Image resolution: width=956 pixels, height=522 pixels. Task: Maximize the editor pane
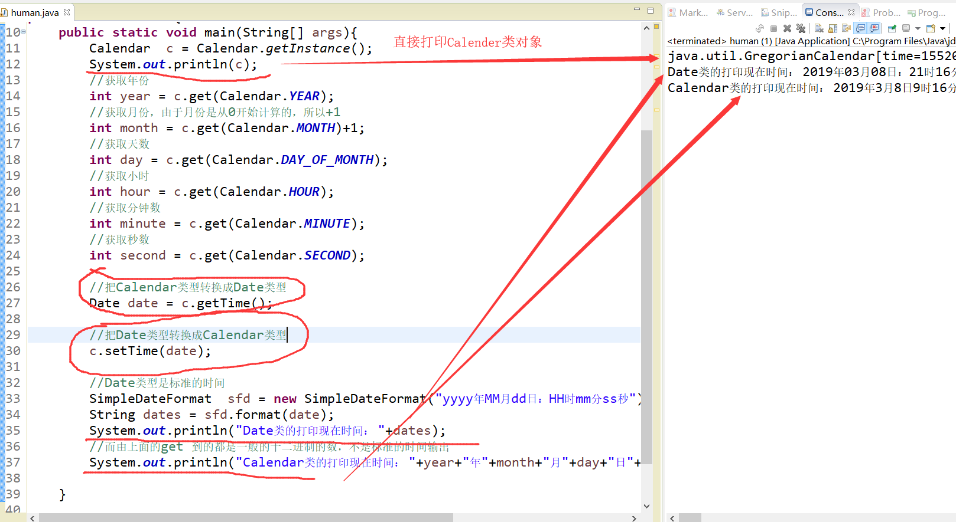click(x=651, y=10)
